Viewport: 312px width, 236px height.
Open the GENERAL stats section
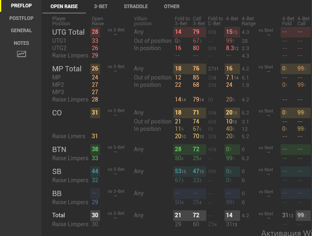click(21, 31)
